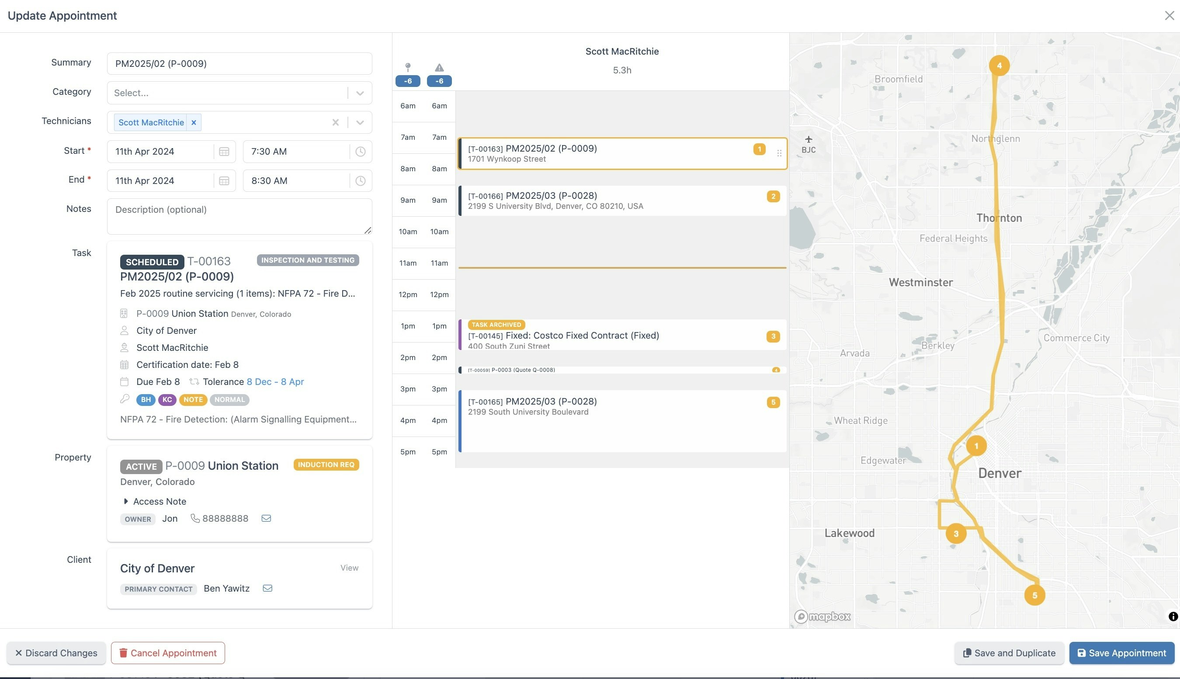Image resolution: width=1180 pixels, height=679 pixels.
Task: Open the Start date calendar picker icon
Action: 224,152
